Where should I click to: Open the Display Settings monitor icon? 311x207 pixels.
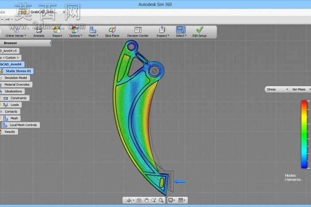[x=171, y=200]
